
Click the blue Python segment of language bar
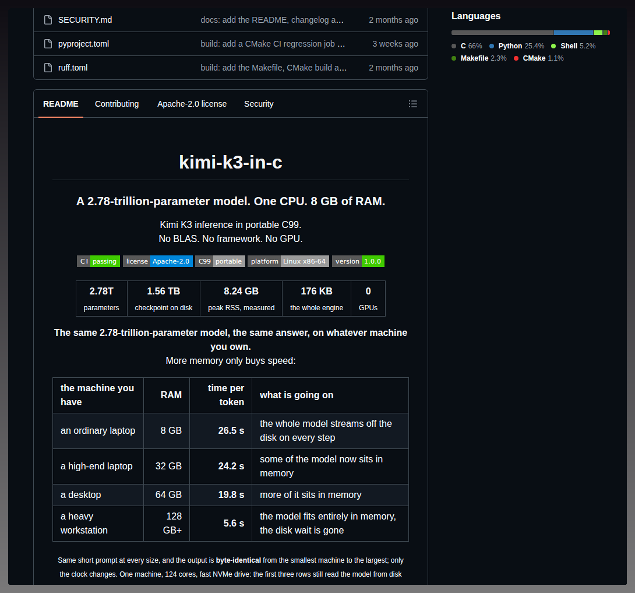[x=574, y=33]
